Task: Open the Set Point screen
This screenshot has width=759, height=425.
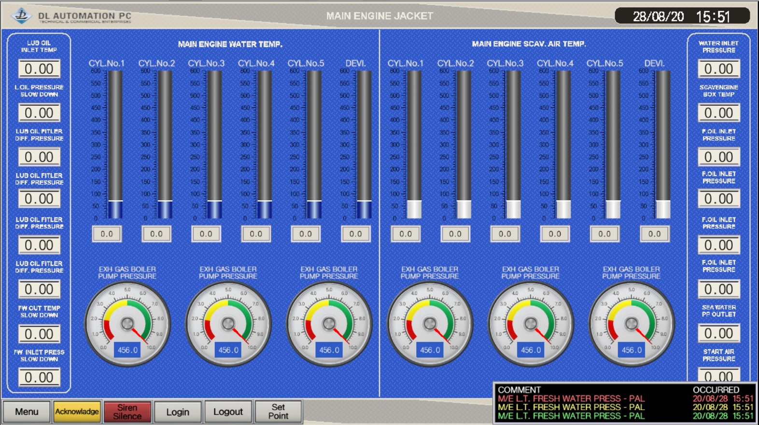Action: [278, 412]
